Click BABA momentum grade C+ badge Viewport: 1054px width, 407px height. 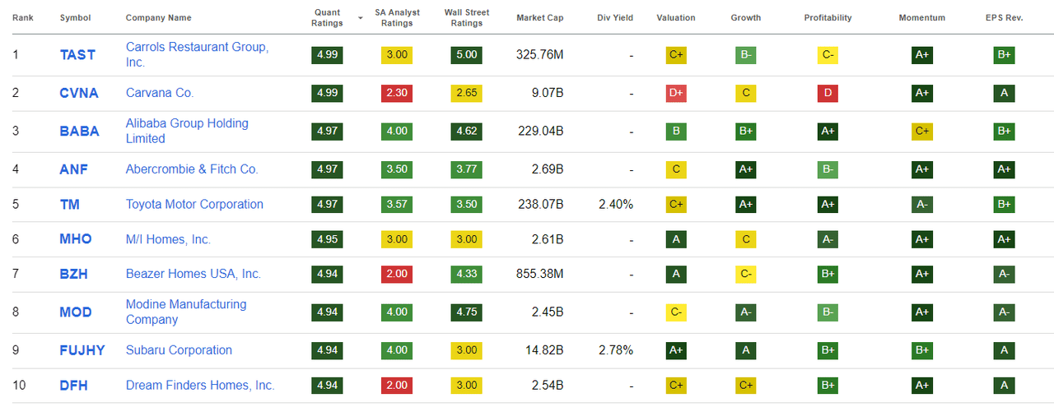click(x=922, y=131)
